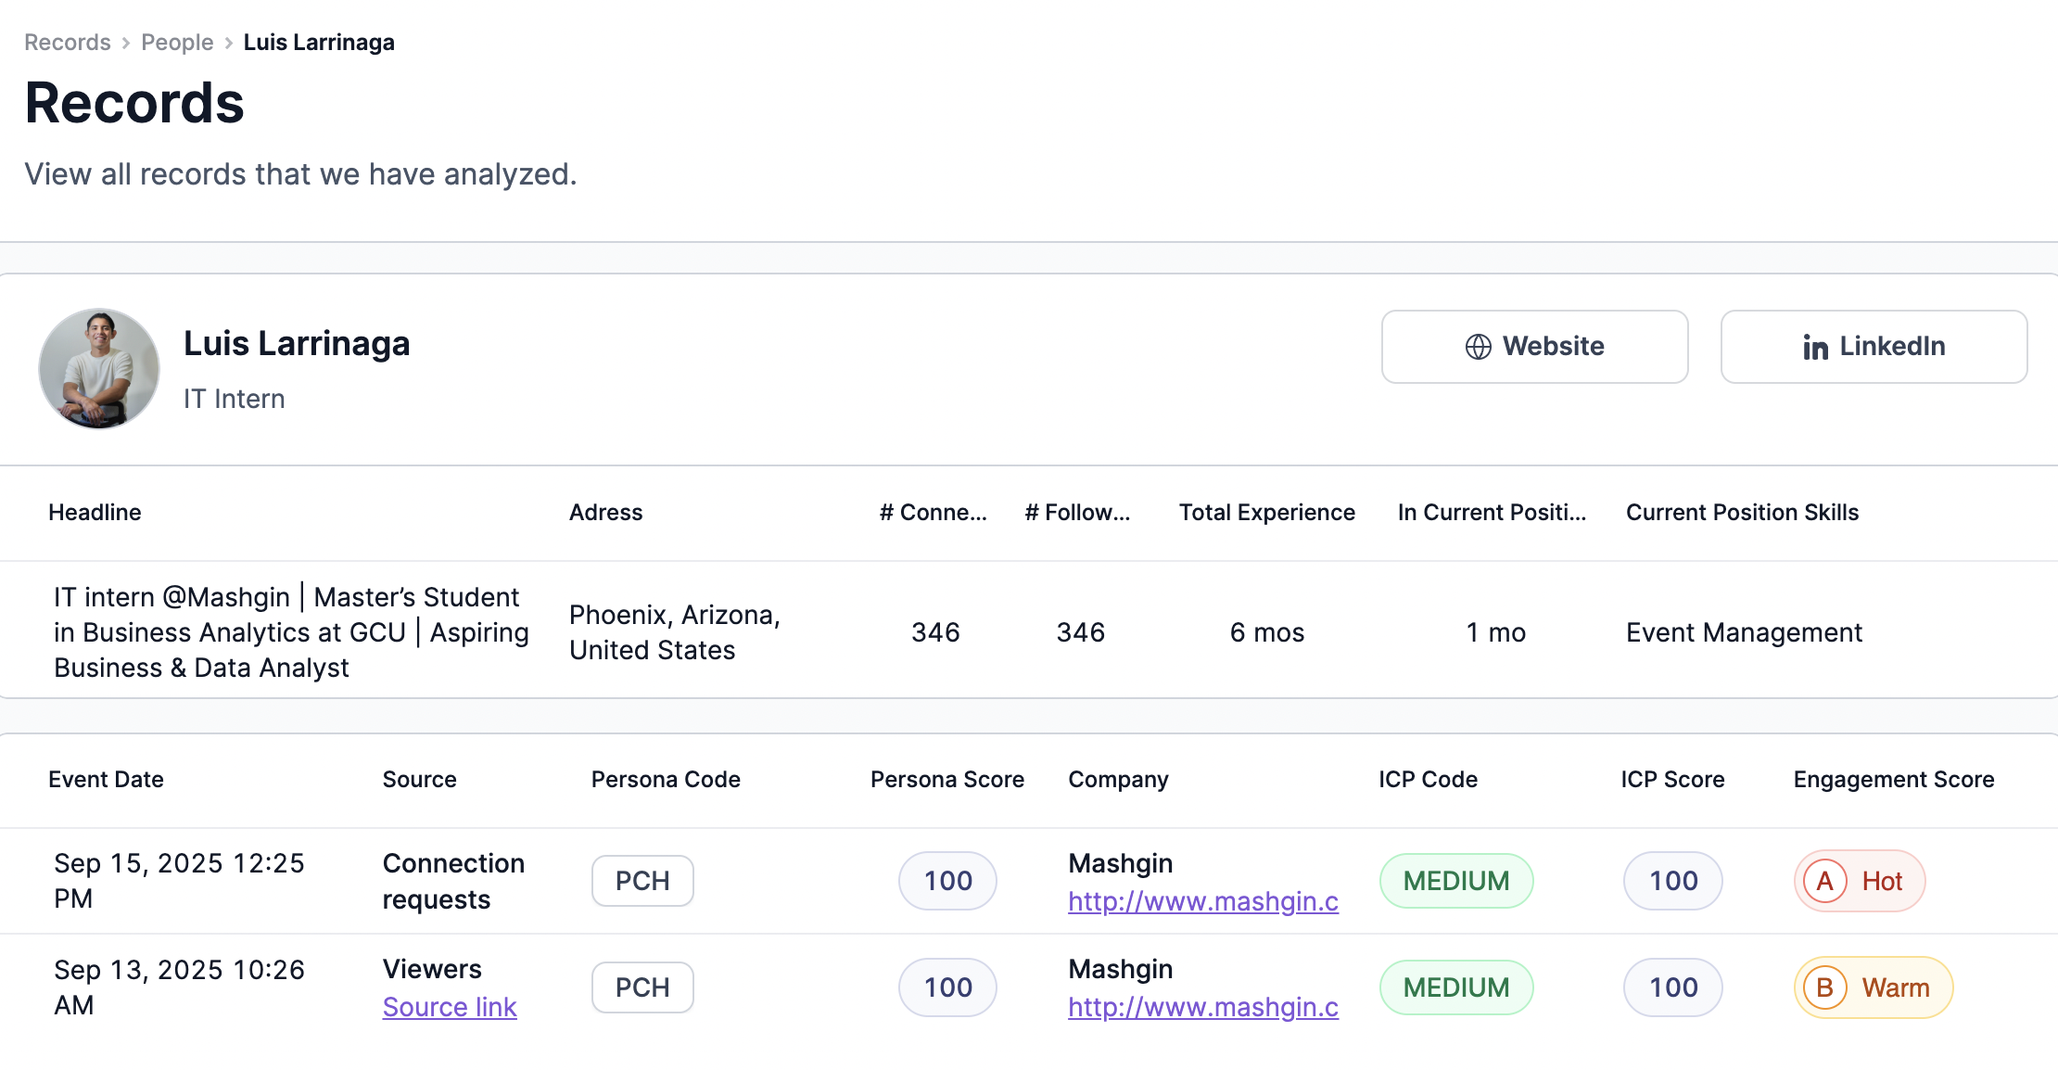This screenshot has width=2058, height=1070.
Task: Click PCH persona code in first event row
Action: (x=642, y=881)
